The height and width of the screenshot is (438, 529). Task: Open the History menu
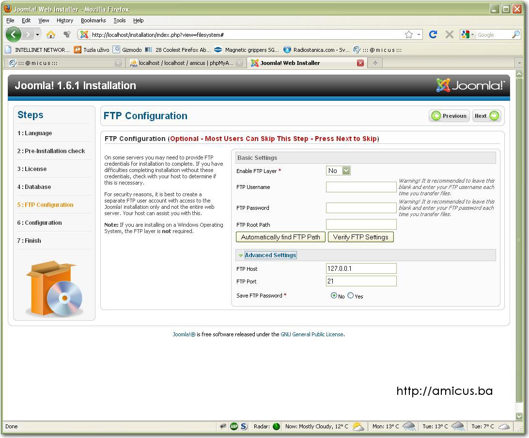[x=65, y=20]
